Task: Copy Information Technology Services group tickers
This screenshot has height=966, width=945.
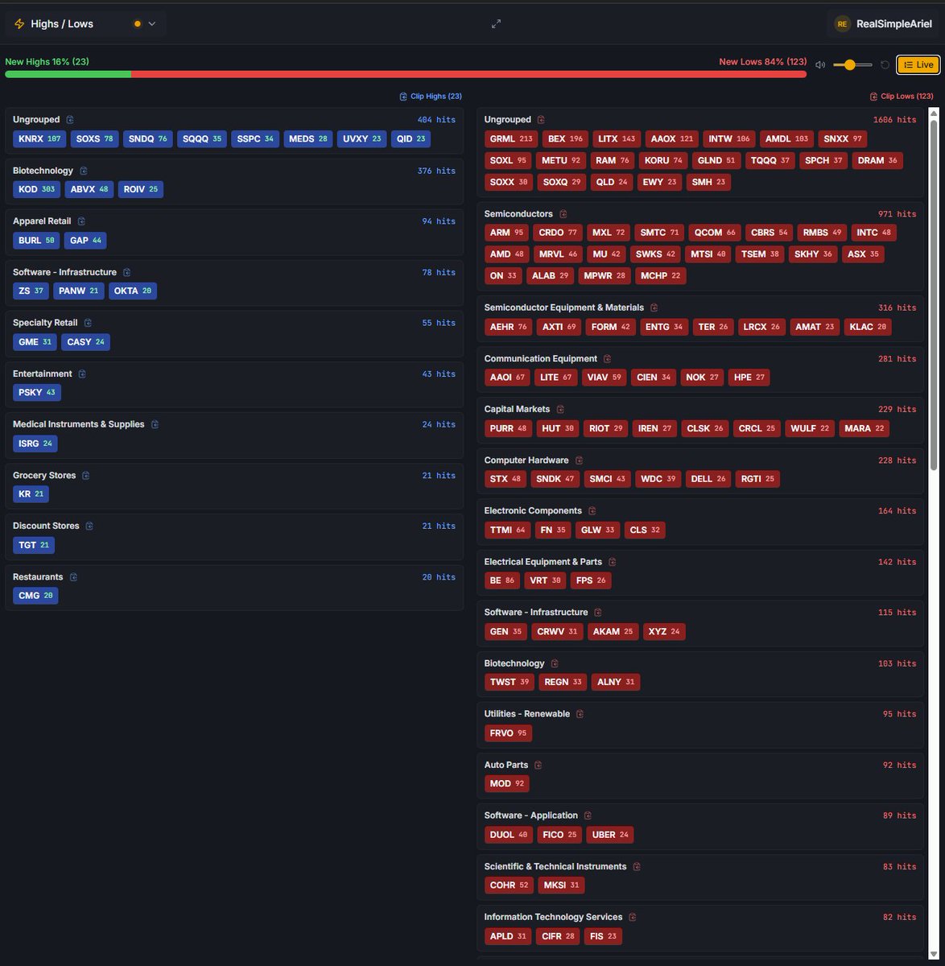Action: point(632,918)
